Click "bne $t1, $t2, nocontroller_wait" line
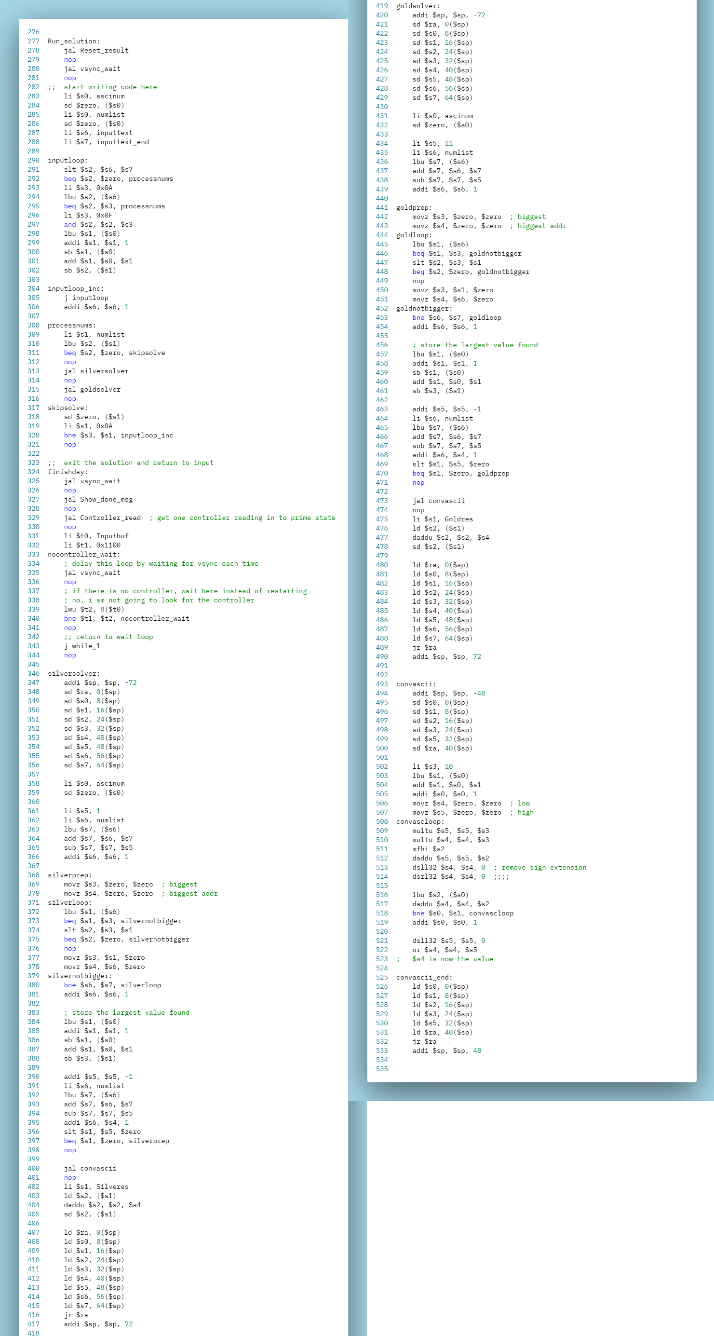 [x=126, y=619]
